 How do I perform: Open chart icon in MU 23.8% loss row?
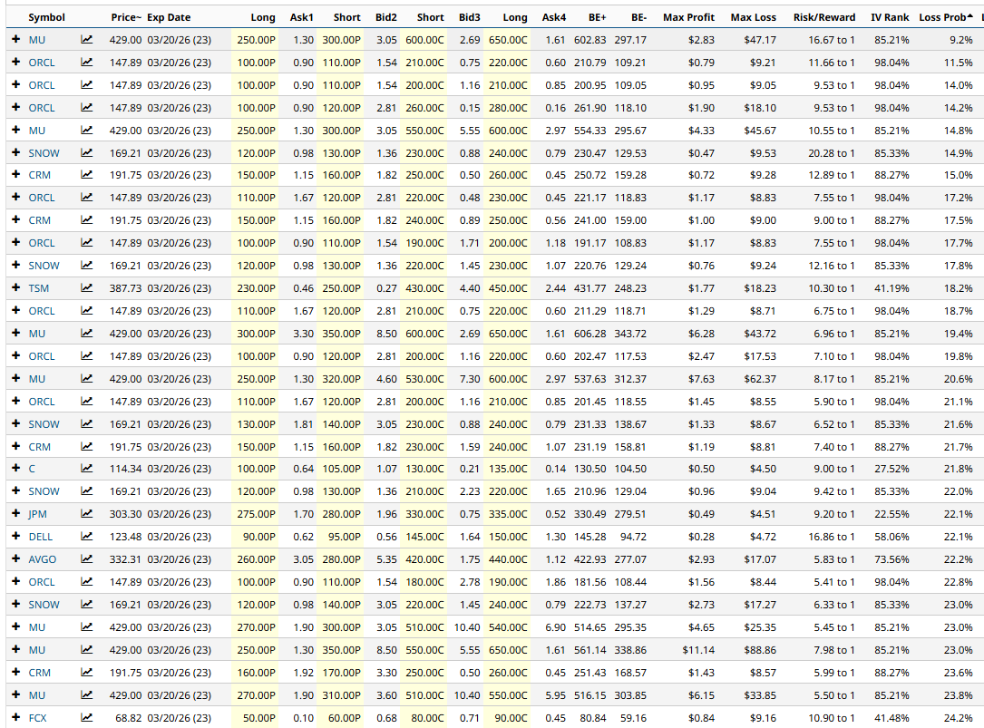tap(86, 694)
